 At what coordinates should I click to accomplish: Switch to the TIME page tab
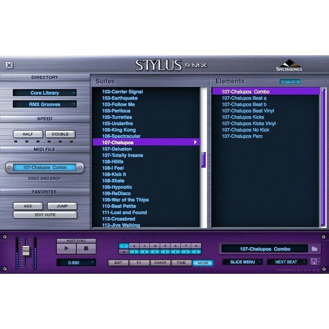point(181,263)
